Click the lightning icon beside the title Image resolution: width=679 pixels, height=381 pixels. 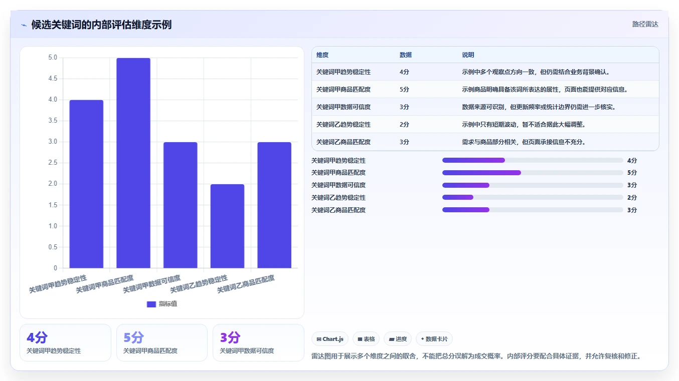(24, 25)
